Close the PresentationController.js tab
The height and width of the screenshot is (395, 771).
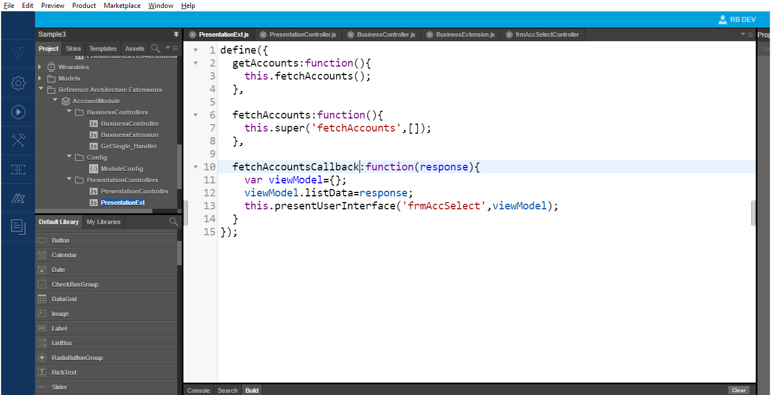click(263, 34)
